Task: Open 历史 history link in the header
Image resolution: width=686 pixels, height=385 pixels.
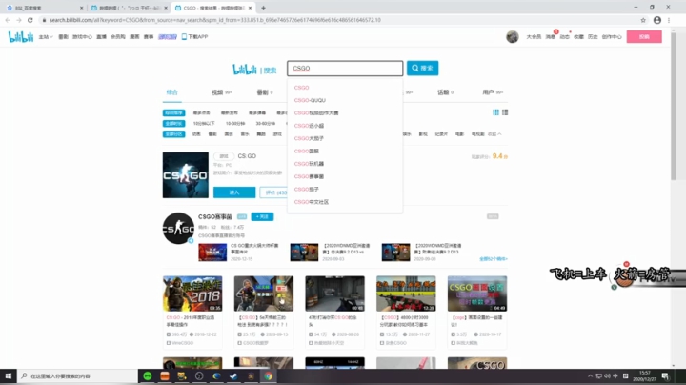Action: click(x=593, y=37)
